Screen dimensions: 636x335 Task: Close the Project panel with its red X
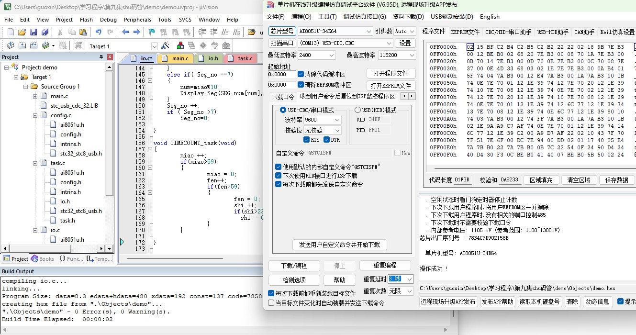pos(110,57)
